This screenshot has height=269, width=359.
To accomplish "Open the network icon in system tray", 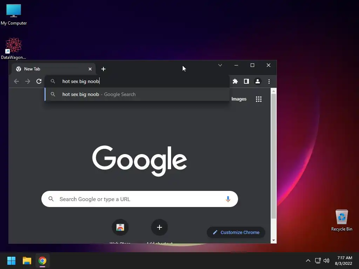I will pos(318,261).
